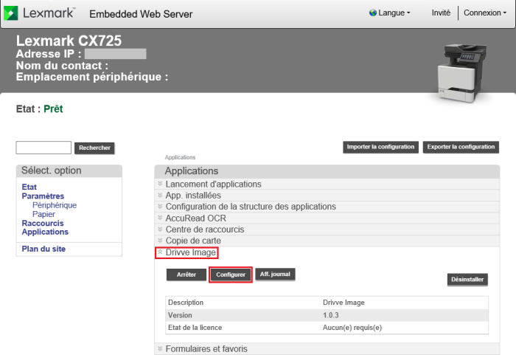Screen dimensions: 516x355
Task: Open Plan du site link
Action: tap(43, 249)
